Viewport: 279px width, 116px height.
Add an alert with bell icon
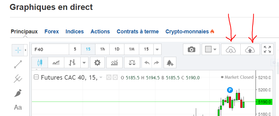click(x=170, y=63)
